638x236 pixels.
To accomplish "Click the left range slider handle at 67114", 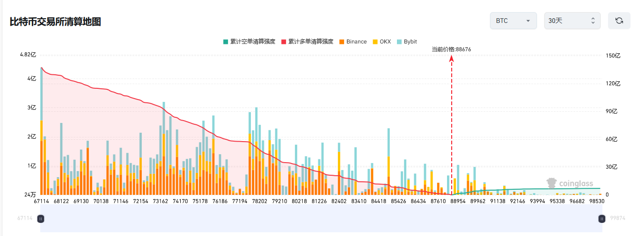I will (41, 218).
